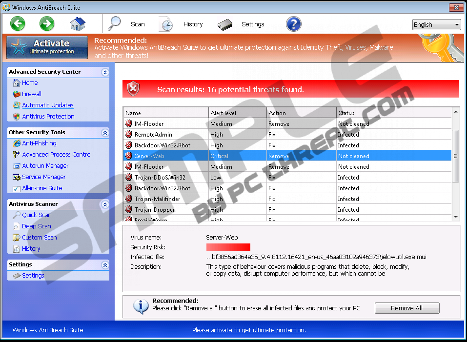This screenshot has height=342, width=467.
Task: Click the clock History icon in toolbar
Action: [166, 24]
